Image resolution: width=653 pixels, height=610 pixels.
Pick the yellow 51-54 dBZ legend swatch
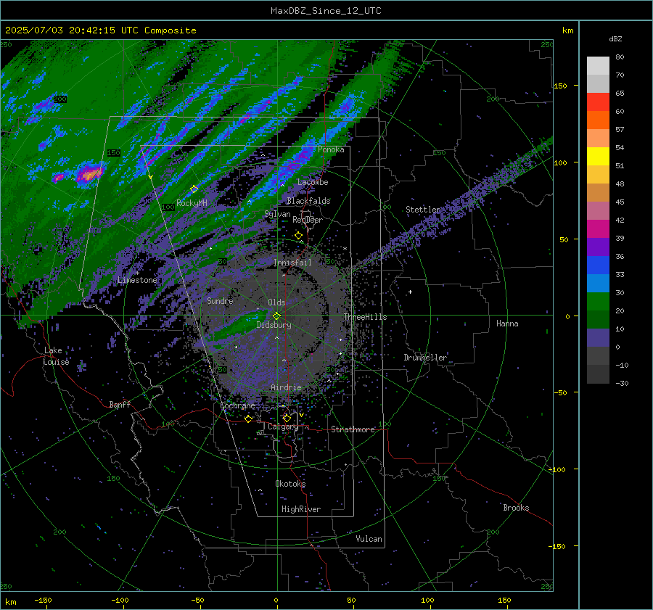click(x=598, y=157)
